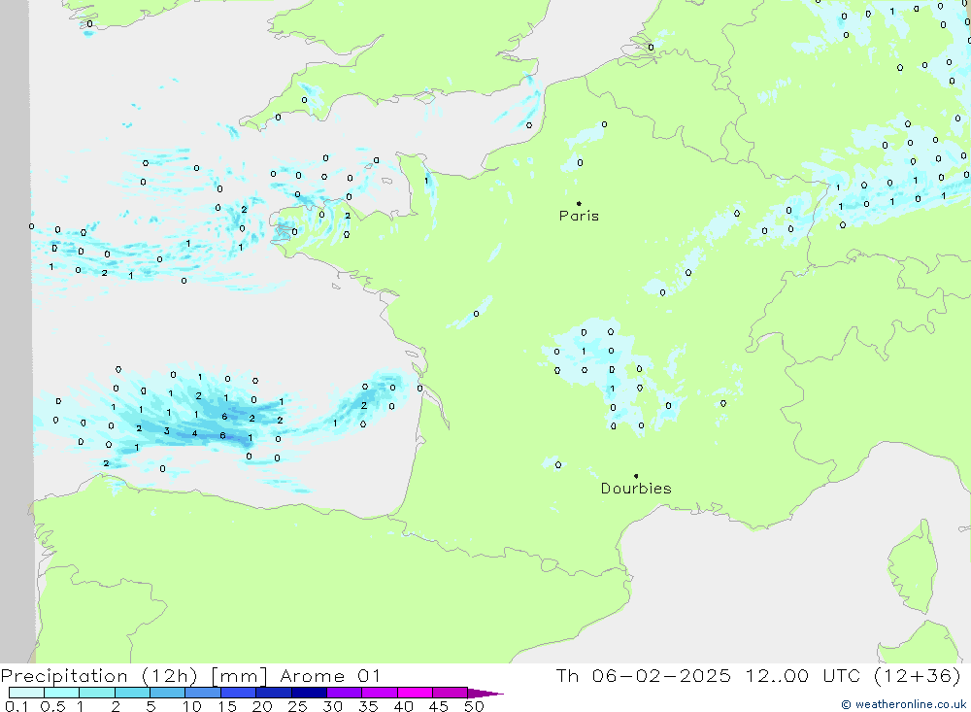The height and width of the screenshot is (712, 971).
Task: Click the 'Arome 01' model name
Action: [x=330, y=676]
